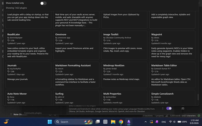202x126 pixels.
Task: Toggle editing mode pencil icon in status bar
Action: tap(167, 115)
